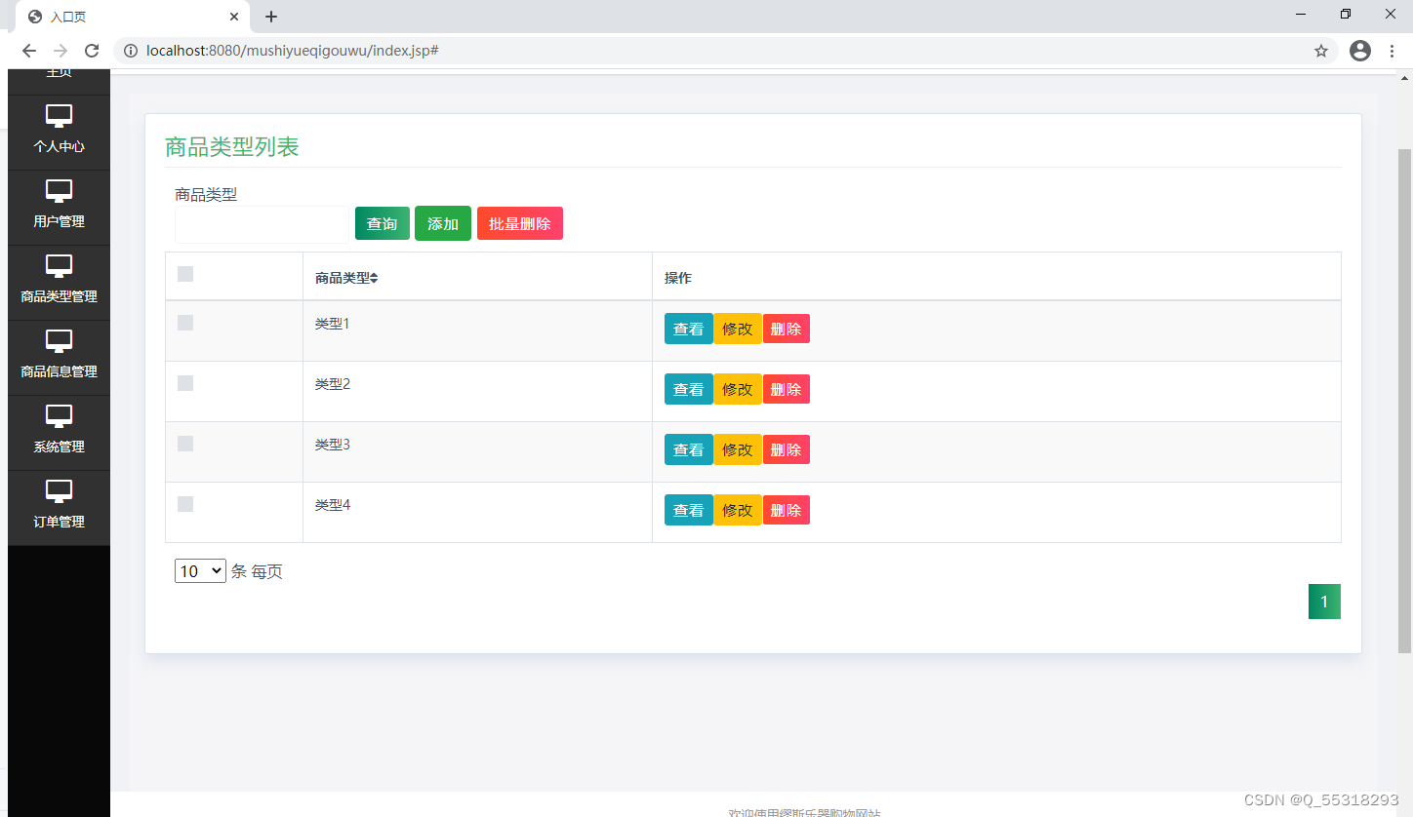The width and height of the screenshot is (1413, 817).
Task: Click the red 批量删除 button
Action: click(x=520, y=223)
